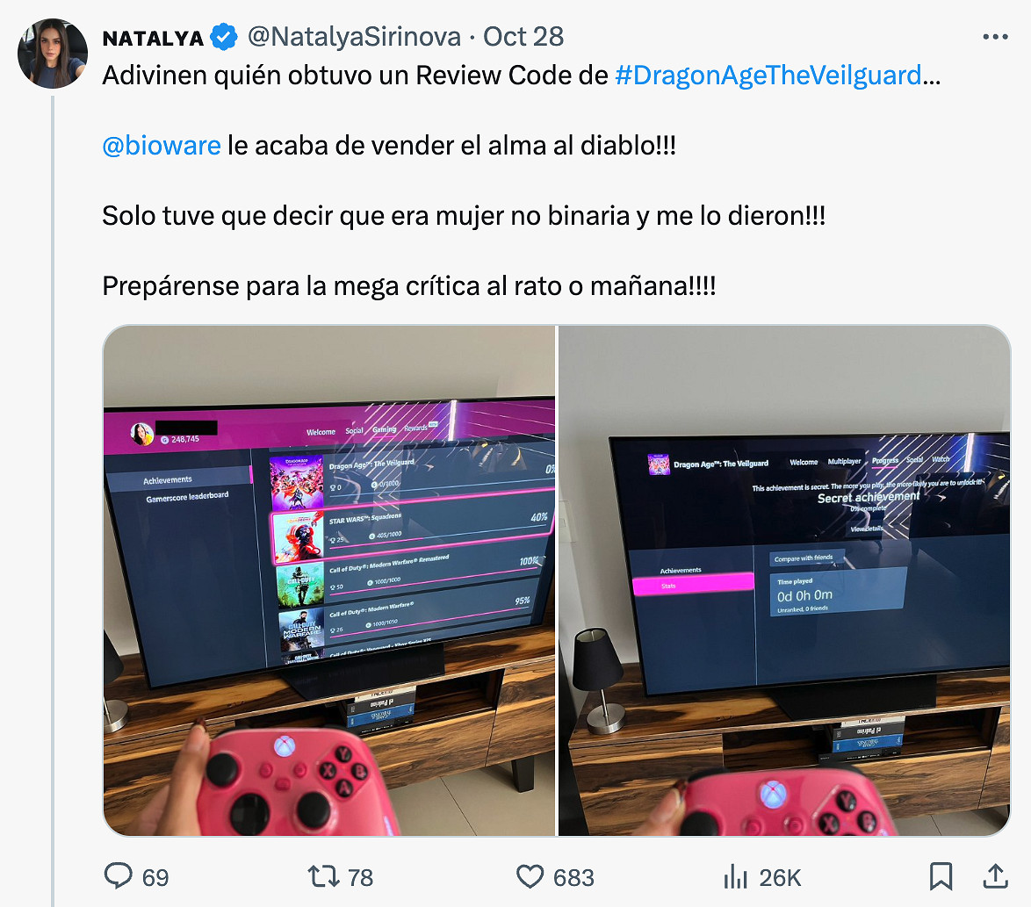Open the Oct 28 timestamp
Viewport: 1031px width, 907px height.
point(523,37)
